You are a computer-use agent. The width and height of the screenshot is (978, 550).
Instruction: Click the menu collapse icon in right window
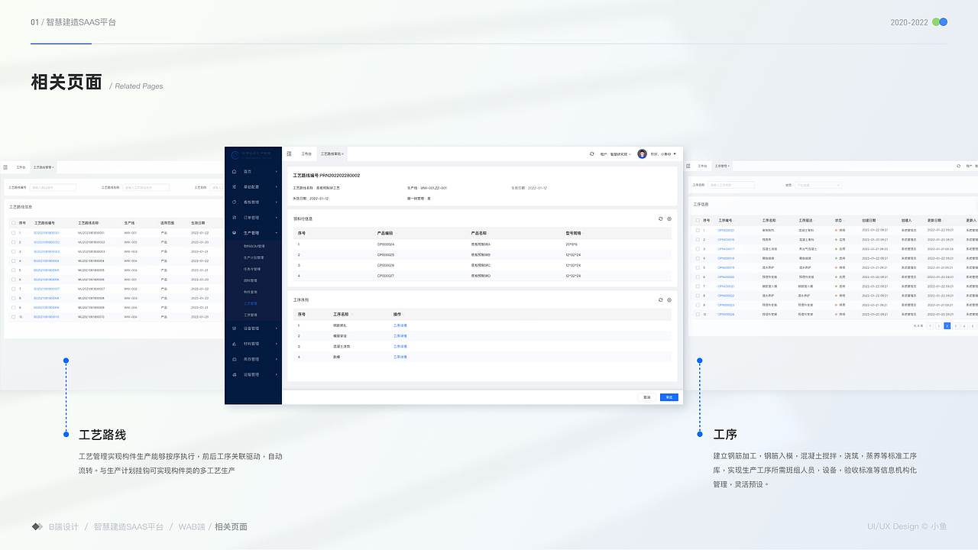(688, 166)
